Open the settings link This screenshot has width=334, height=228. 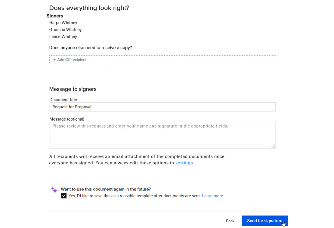click(x=184, y=163)
